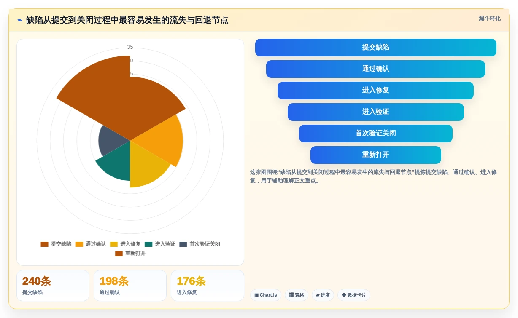Click the 提交缺陷 funnel bar
Image resolution: width=518 pixels, height=318 pixels.
[x=375, y=48]
